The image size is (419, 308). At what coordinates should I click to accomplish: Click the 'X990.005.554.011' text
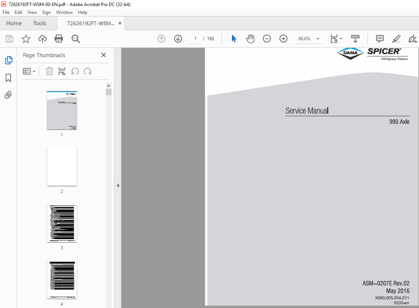(392, 298)
